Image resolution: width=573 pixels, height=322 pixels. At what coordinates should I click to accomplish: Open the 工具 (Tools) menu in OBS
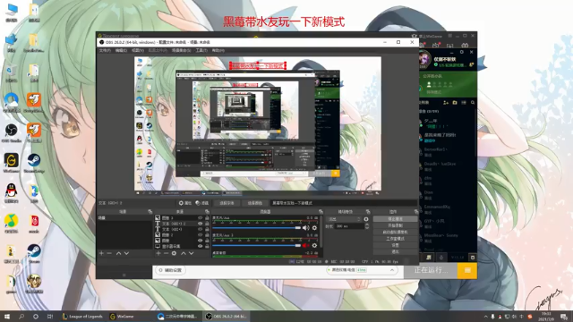pyautogui.click(x=201, y=50)
